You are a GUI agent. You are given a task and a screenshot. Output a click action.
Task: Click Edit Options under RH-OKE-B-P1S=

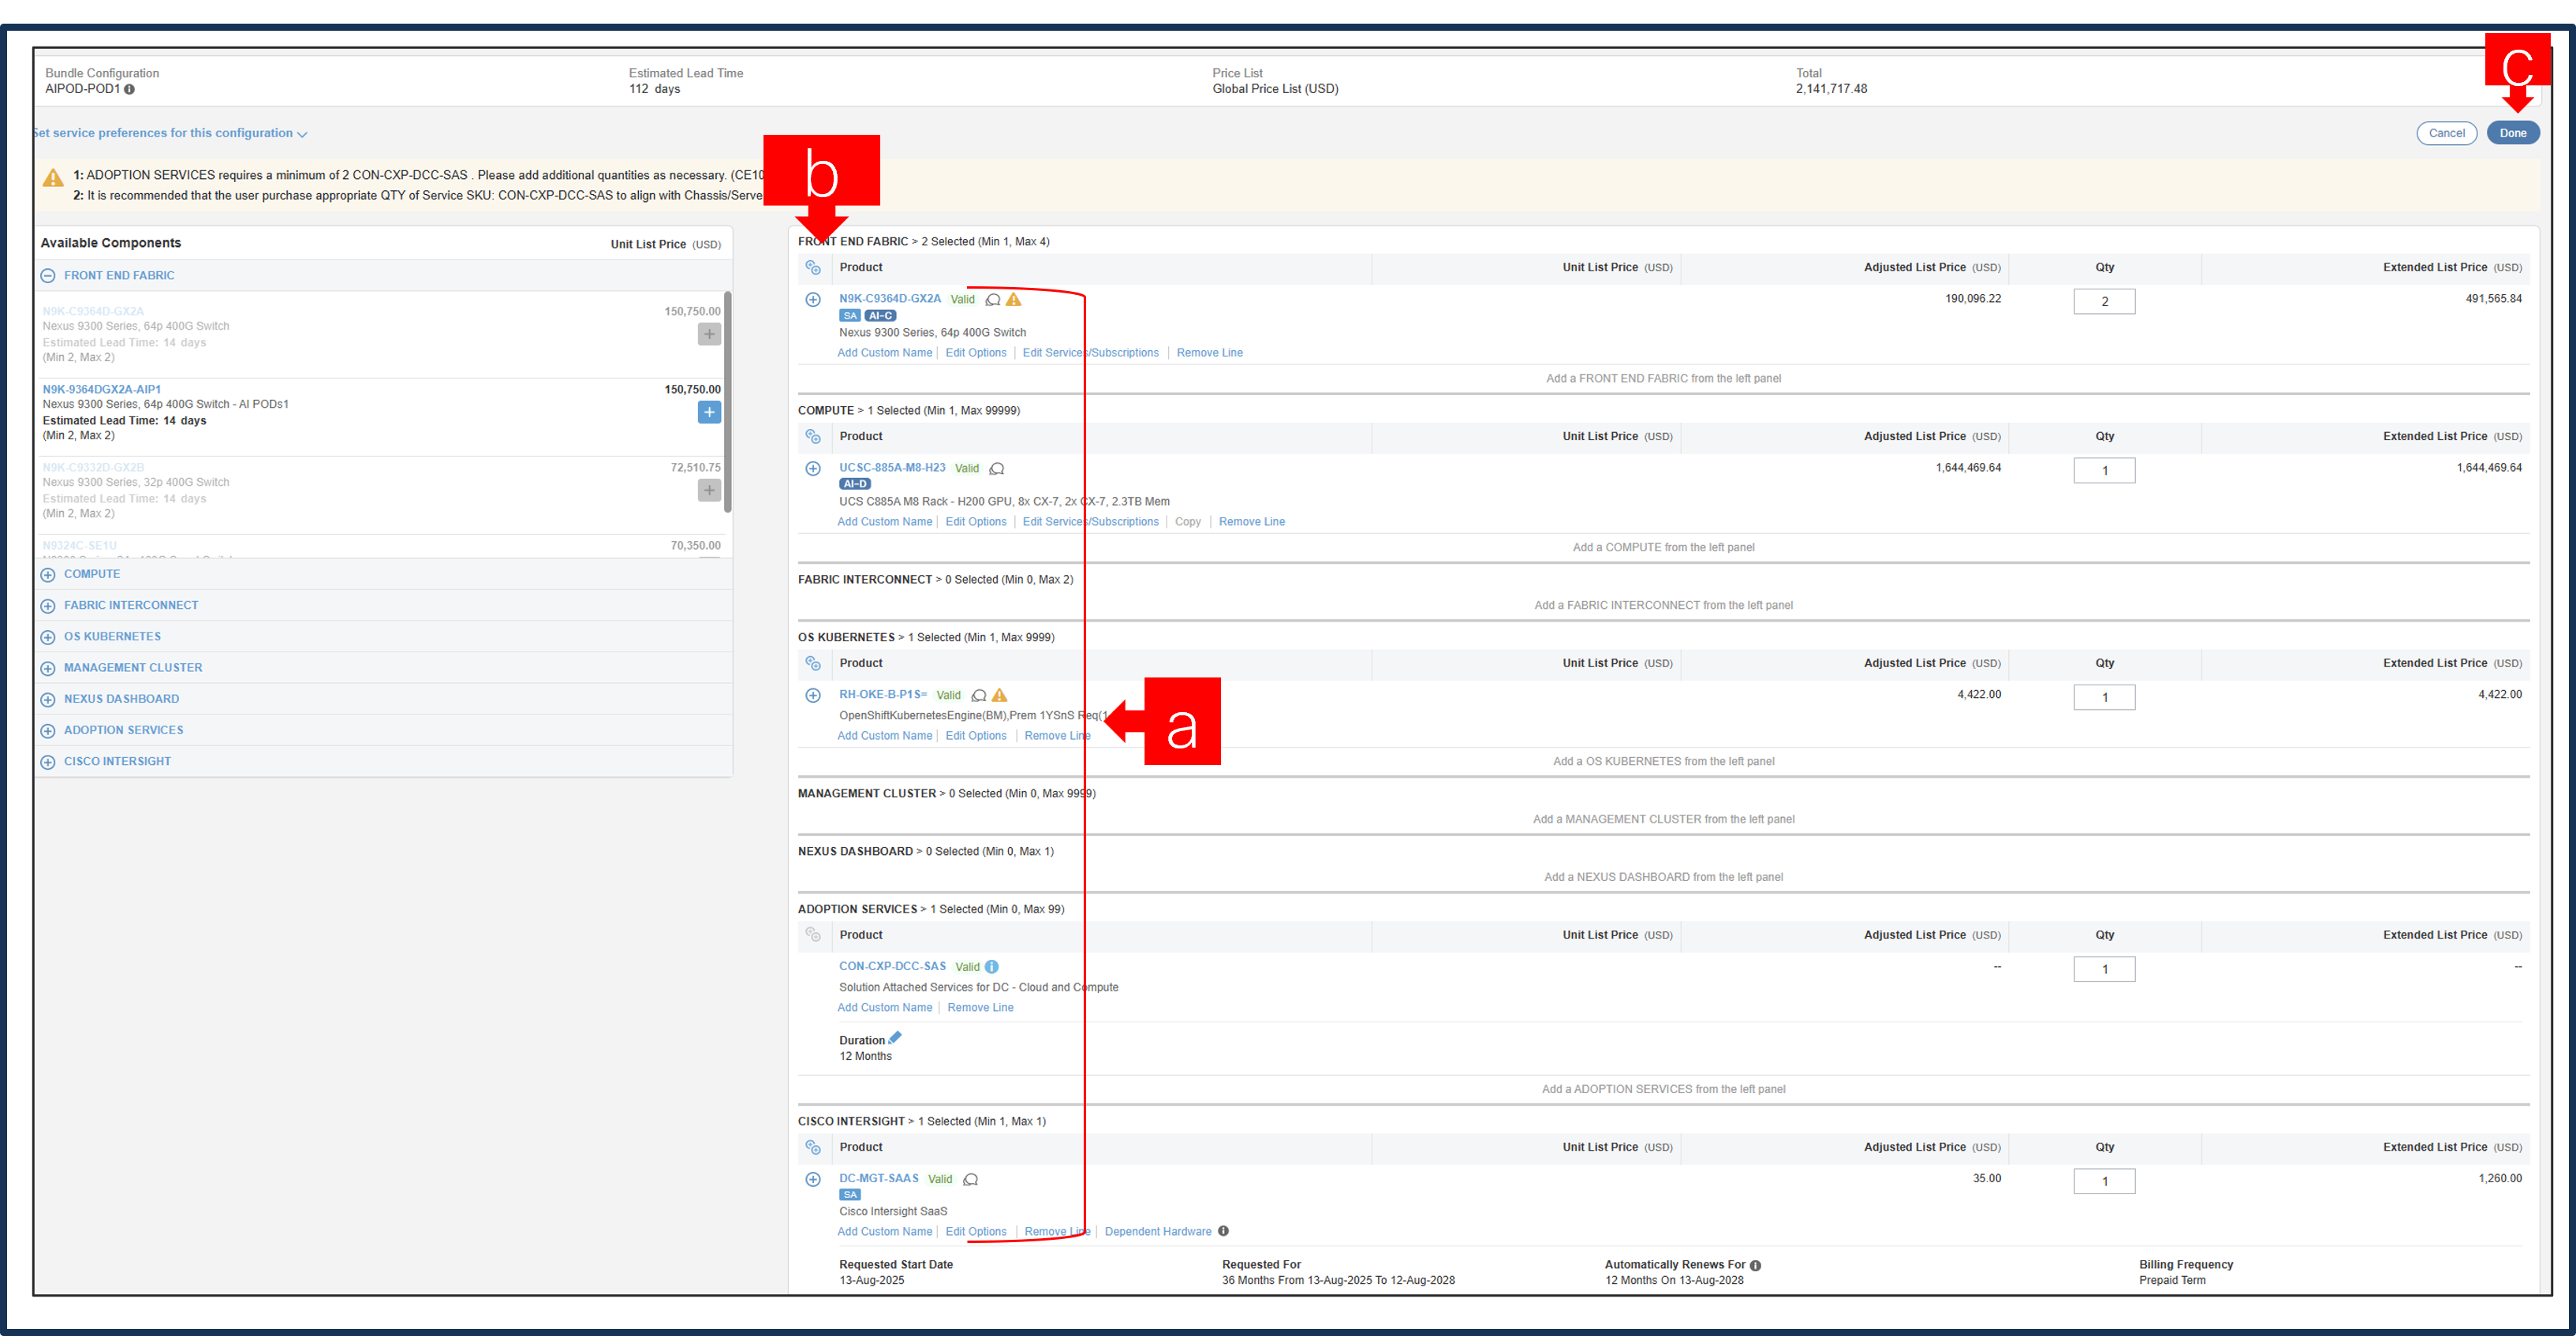point(976,735)
